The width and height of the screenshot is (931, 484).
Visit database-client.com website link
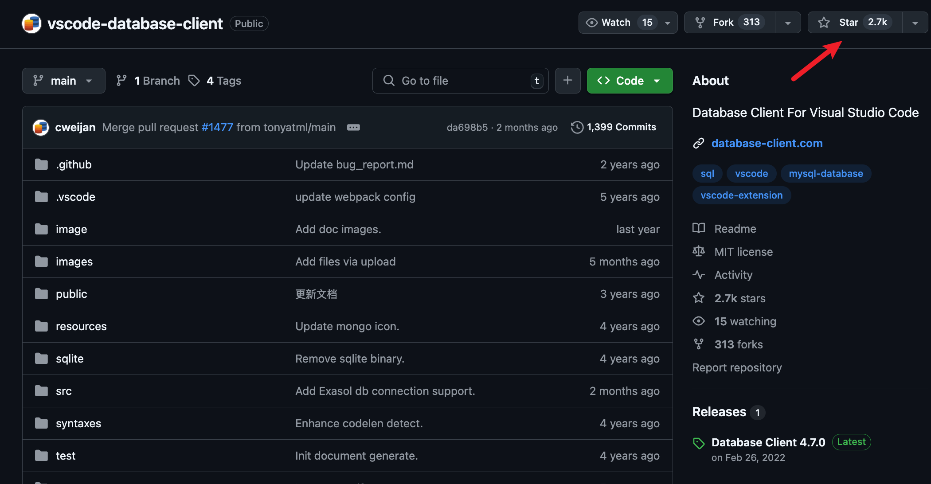point(767,143)
